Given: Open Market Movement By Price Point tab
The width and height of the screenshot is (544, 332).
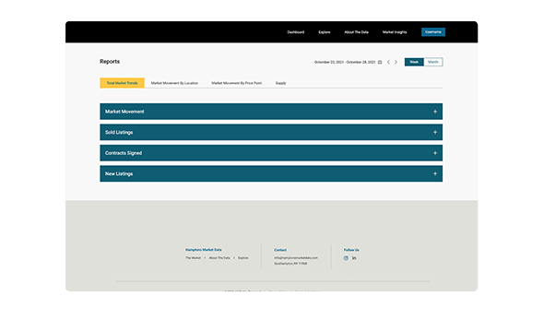Looking at the screenshot, I should (237, 83).
